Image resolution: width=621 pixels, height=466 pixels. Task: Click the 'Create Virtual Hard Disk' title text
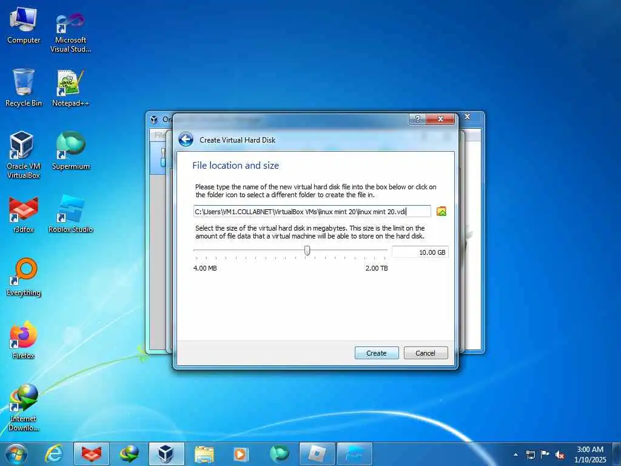point(237,140)
